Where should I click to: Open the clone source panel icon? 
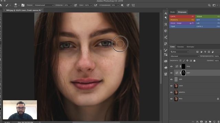166,37
